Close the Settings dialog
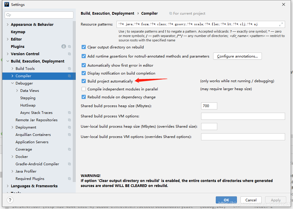 click(284, 4)
